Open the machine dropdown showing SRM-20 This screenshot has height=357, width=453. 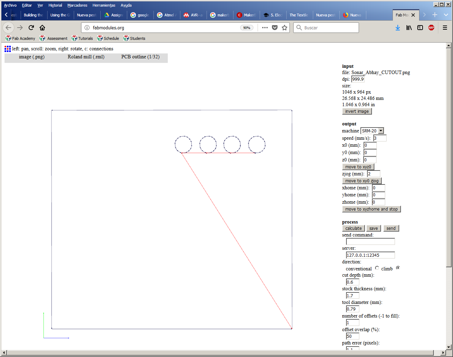(x=372, y=131)
